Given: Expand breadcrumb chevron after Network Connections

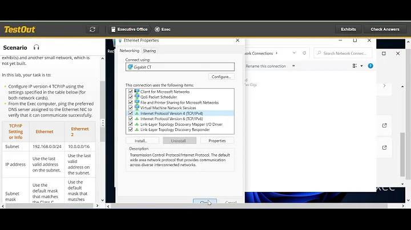Looking at the screenshot, I should click(x=276, y=53).
